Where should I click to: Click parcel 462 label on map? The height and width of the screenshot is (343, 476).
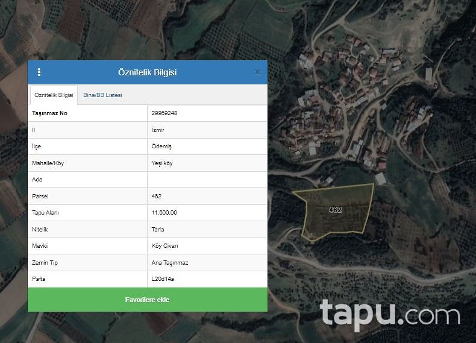point(335,210)
